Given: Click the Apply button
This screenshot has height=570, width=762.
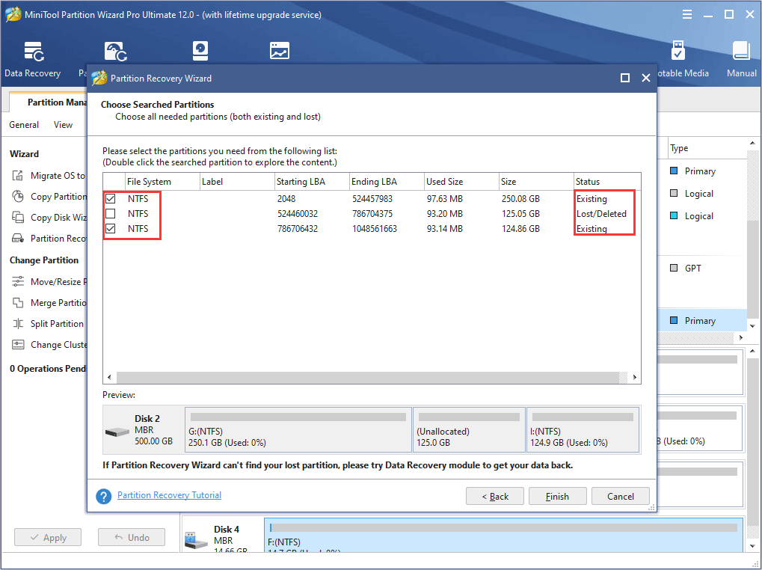Looking at the screenshot, I should point(48,537).
